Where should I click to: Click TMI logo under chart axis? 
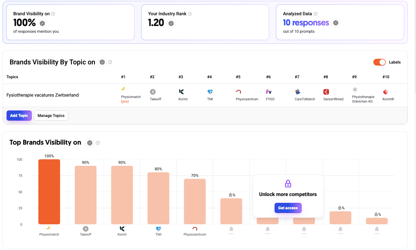pos(158,229)
